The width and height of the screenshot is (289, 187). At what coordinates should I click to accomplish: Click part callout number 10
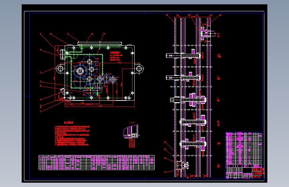[51, 34]
